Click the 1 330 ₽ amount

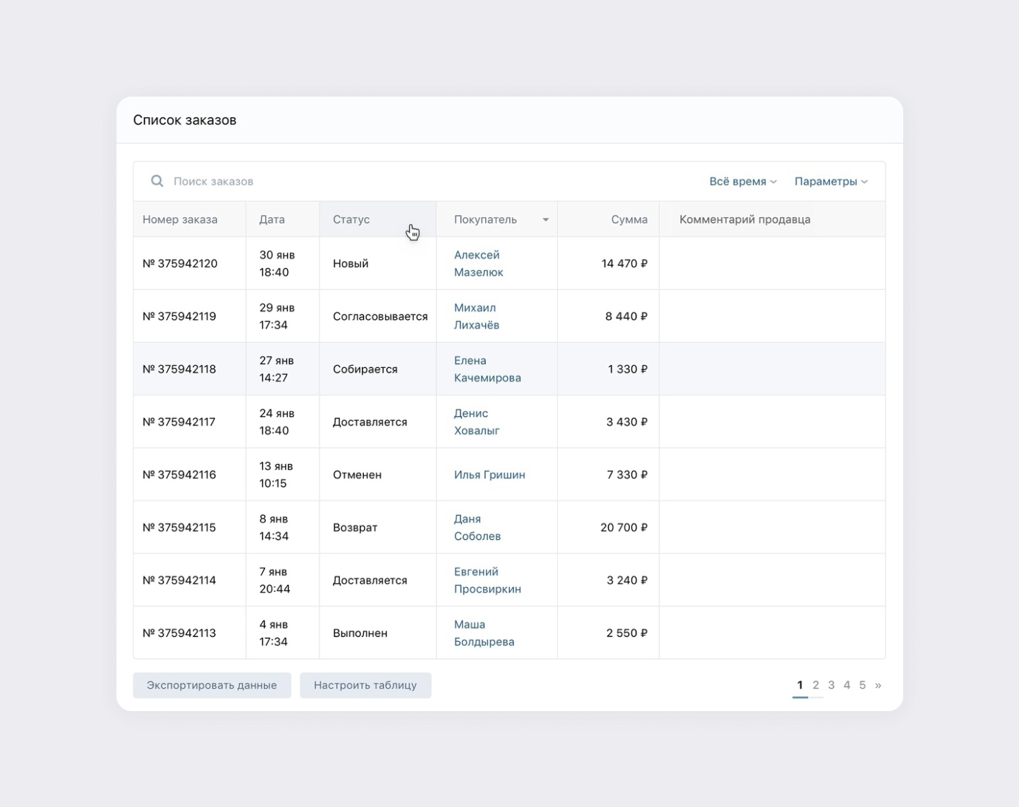[628, 369]
